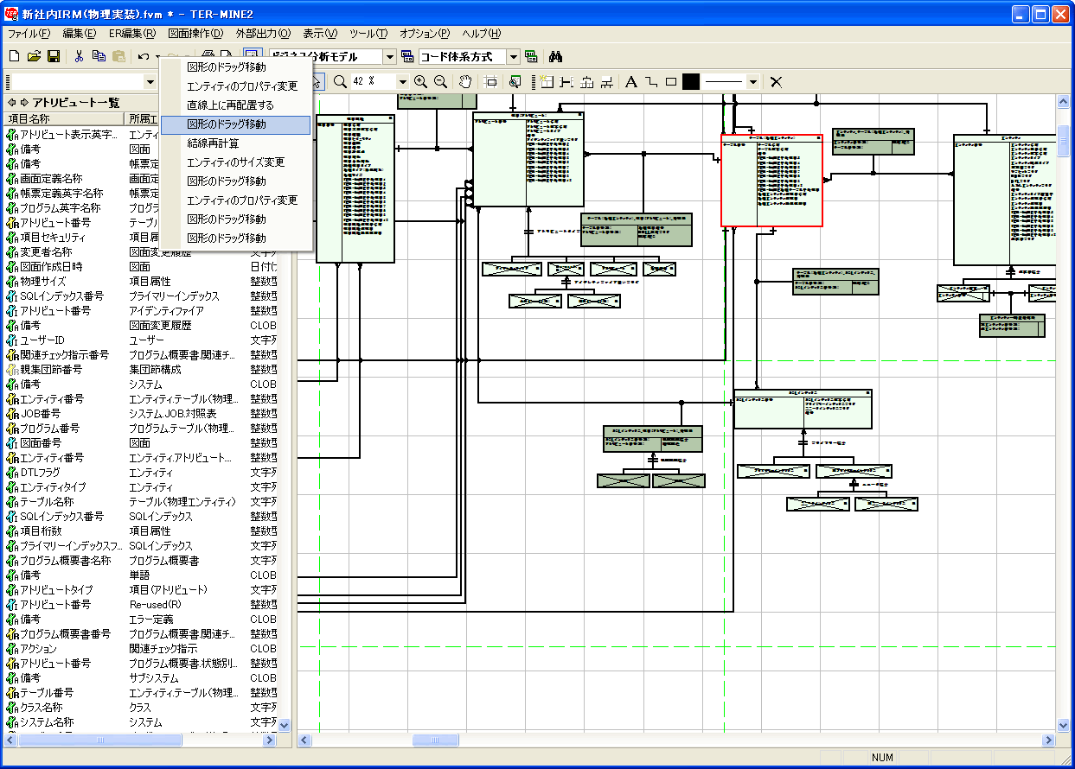Viewport: 1075px width, 769px height.
Task: Click the magnifier icon beside the zoom percentage
Action: (340, 81)
